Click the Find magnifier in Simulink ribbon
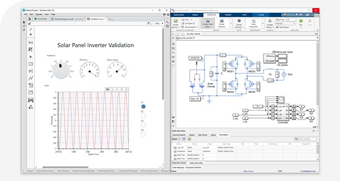The width and height of the screenshot is (340, 181). click(x=183, y=20)
